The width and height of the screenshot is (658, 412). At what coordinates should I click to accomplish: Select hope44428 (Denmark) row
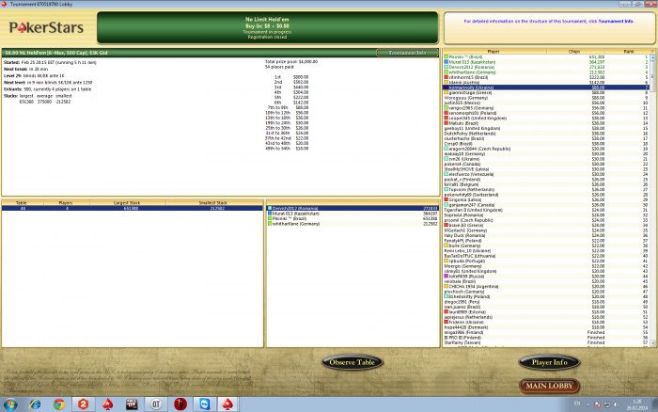click(x=546, y=327)
